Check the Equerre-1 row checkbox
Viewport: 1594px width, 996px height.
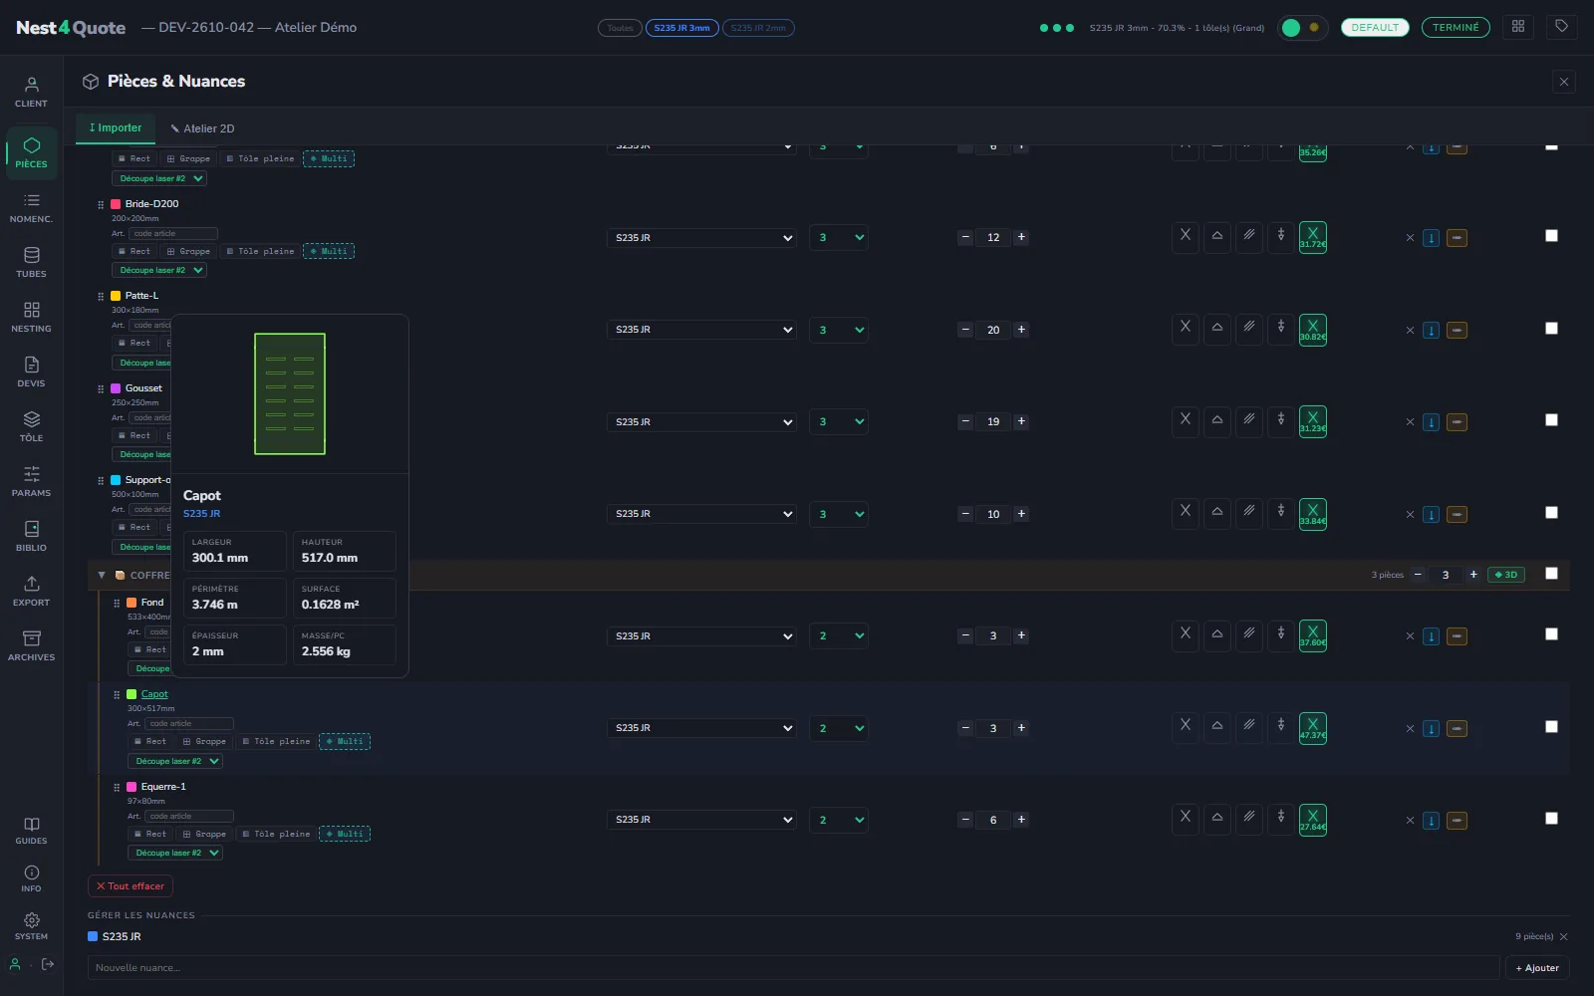click(1551, 819)
